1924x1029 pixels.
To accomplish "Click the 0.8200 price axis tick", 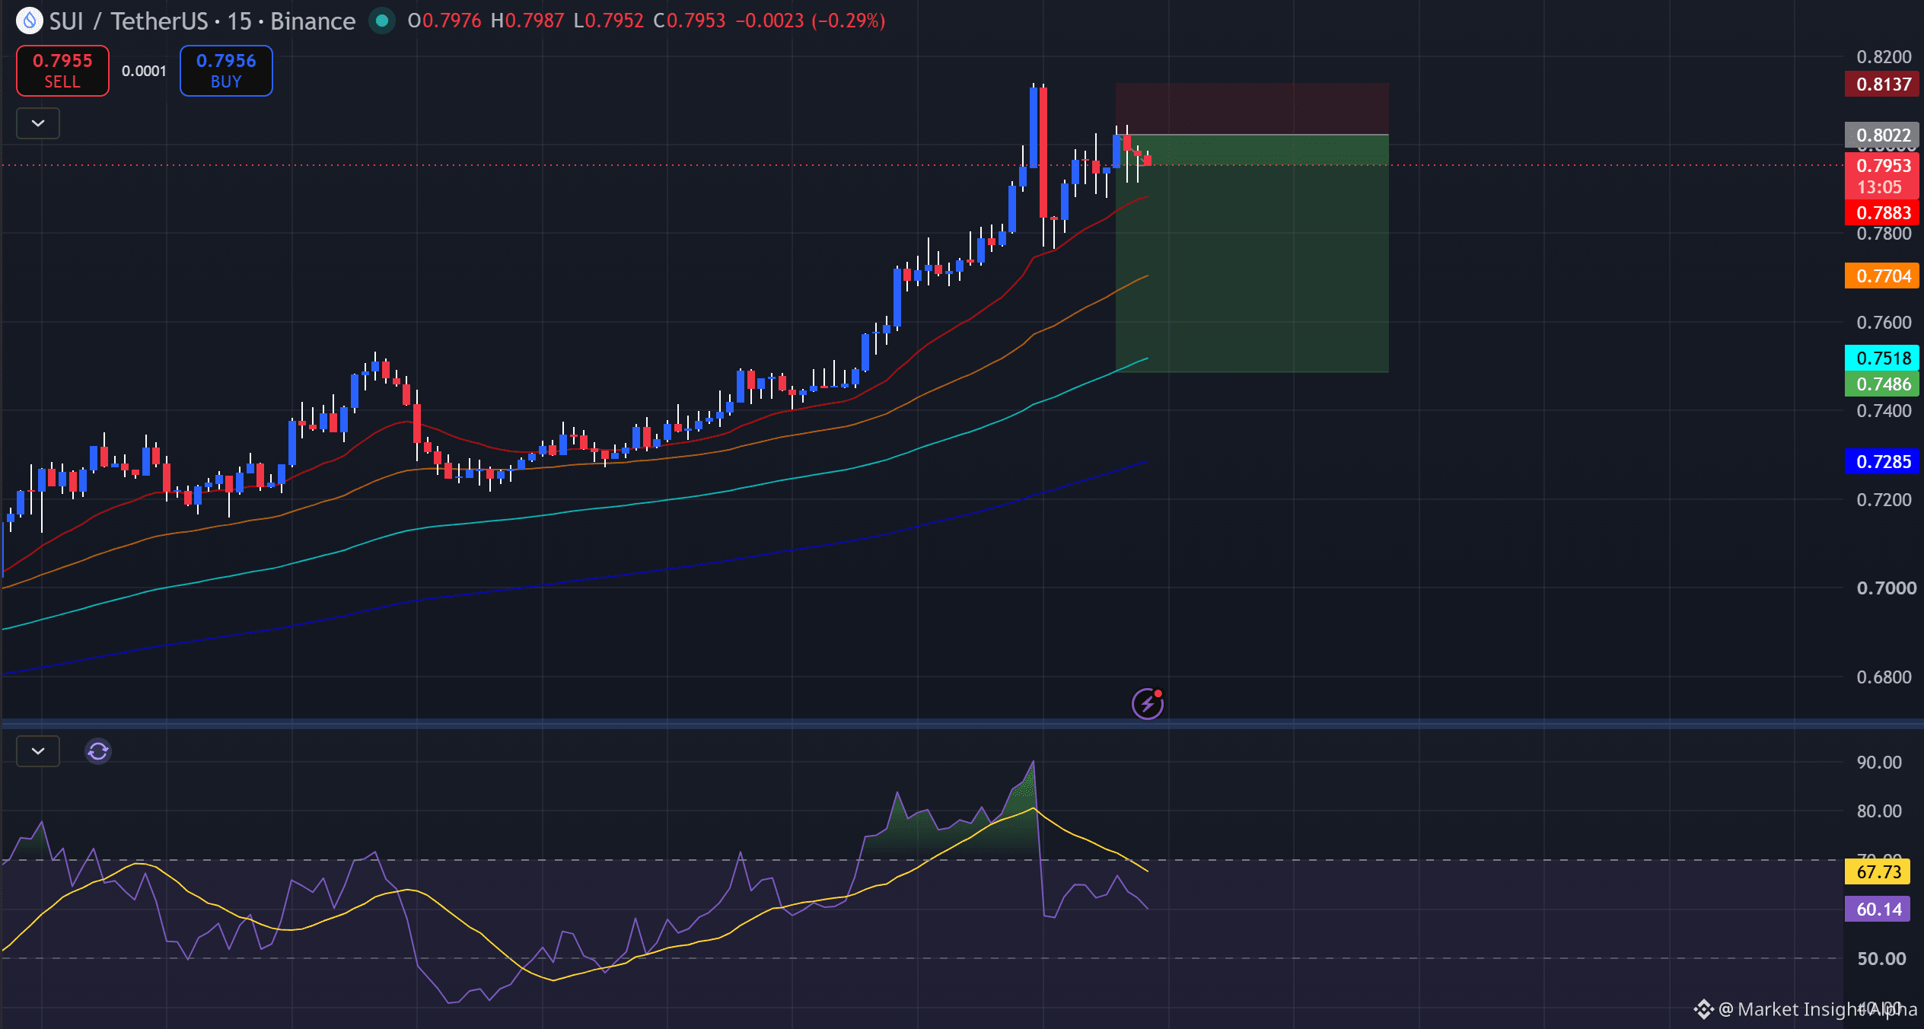I will pyautogui.click(x=1884, y=57).
